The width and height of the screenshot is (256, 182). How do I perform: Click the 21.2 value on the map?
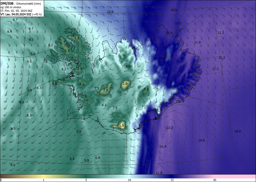click(x=215, y=69)
